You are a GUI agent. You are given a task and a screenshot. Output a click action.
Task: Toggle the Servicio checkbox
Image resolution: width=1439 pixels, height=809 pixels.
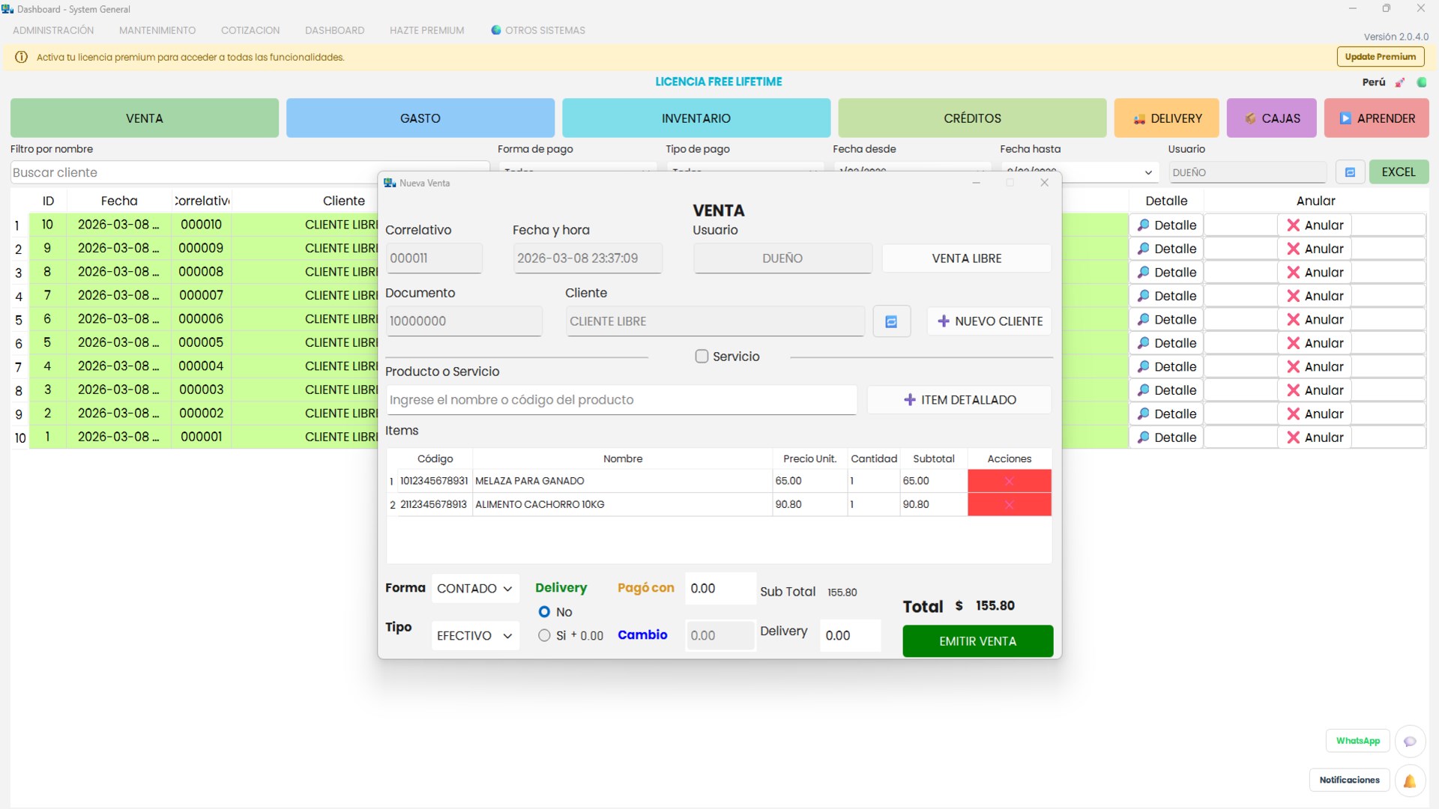pos(702,357)
